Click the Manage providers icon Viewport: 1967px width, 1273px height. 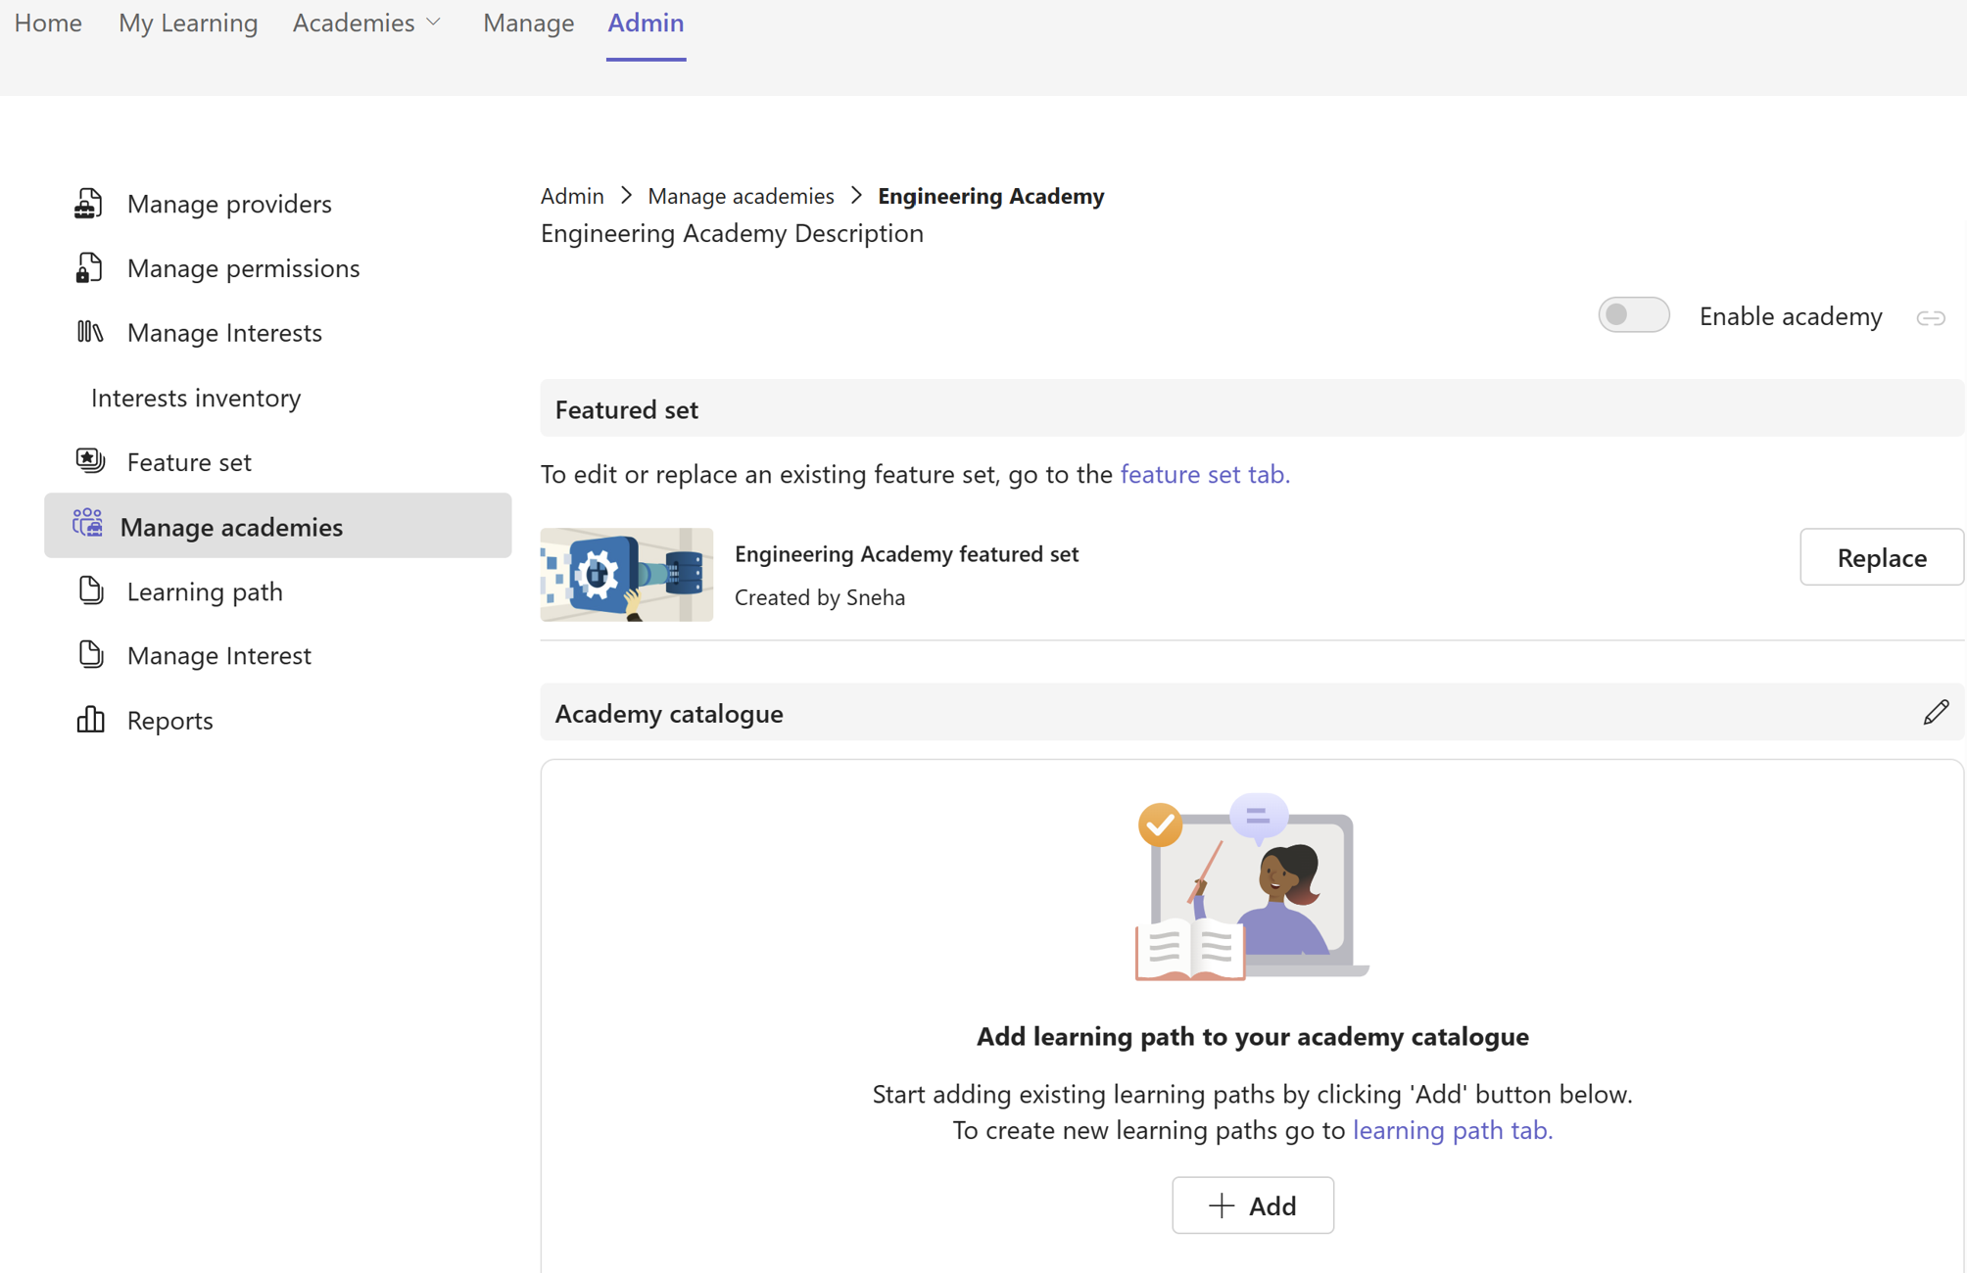point(89,202)
